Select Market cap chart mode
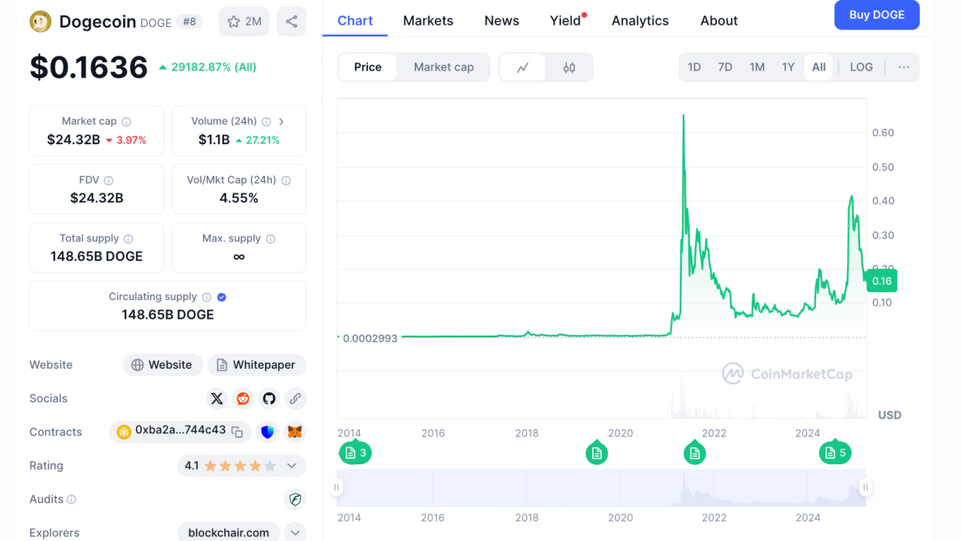Screen dimensions: 961x541 443,67
